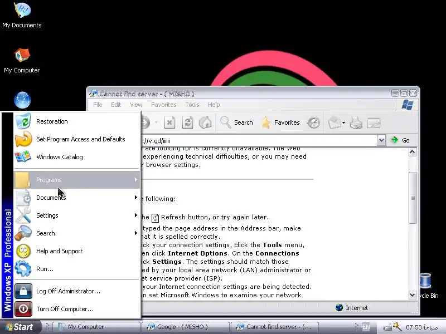Click the Programs folder icon
Image resolution: width=446 pixels, height=334 pixels.
point(23,180)
